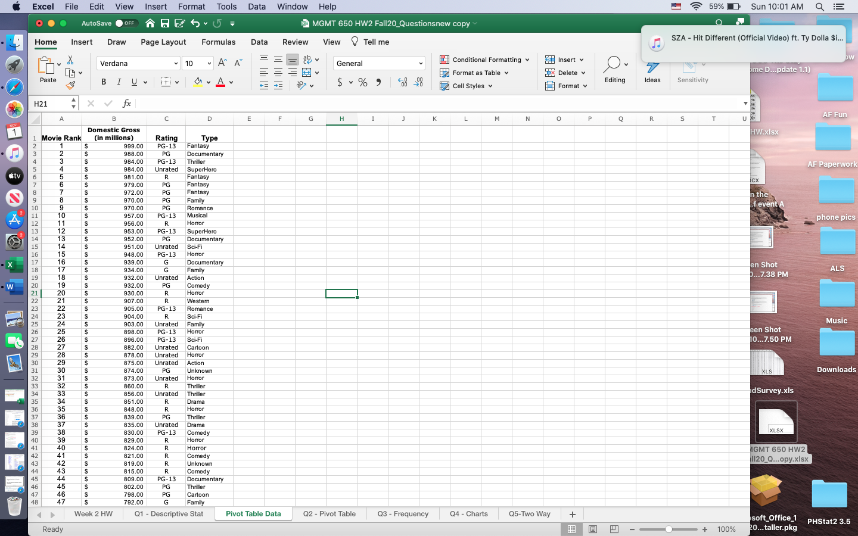Switch to the Q2 - Pivot Table sheet
Screen dimensions: 858x536
329,513
